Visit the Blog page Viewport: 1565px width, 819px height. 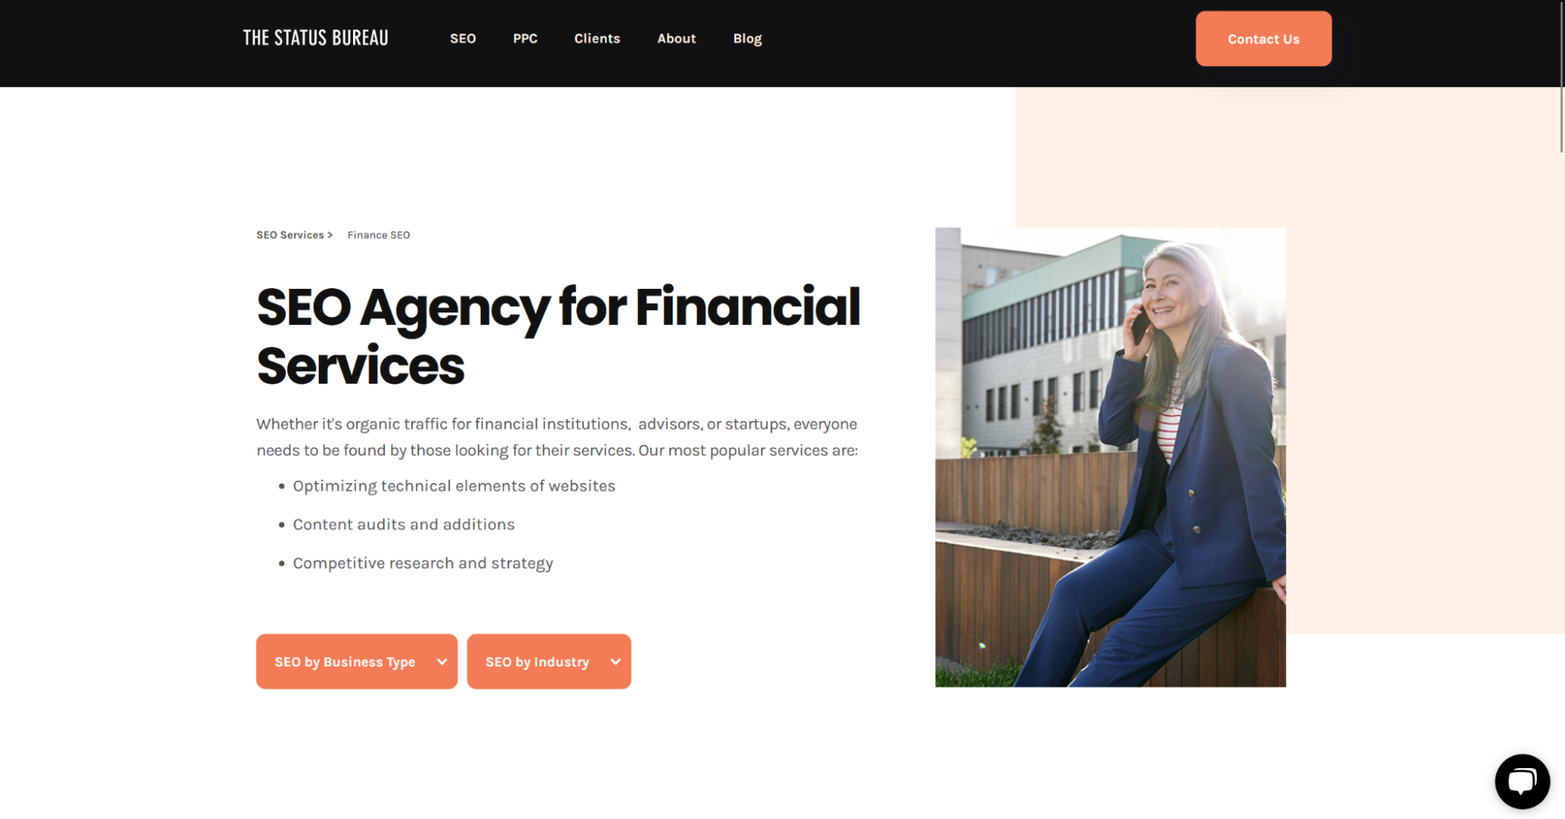pyautogui.click(x=748, y=38)
